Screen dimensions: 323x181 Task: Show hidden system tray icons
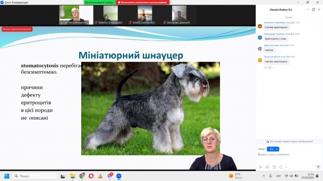click(x=263, y=176)
